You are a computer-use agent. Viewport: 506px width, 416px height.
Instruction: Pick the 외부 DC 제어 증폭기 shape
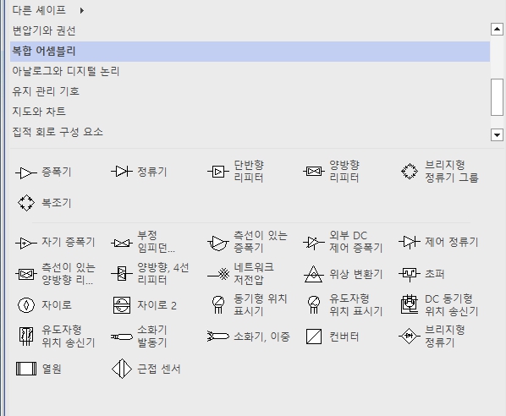343,242
